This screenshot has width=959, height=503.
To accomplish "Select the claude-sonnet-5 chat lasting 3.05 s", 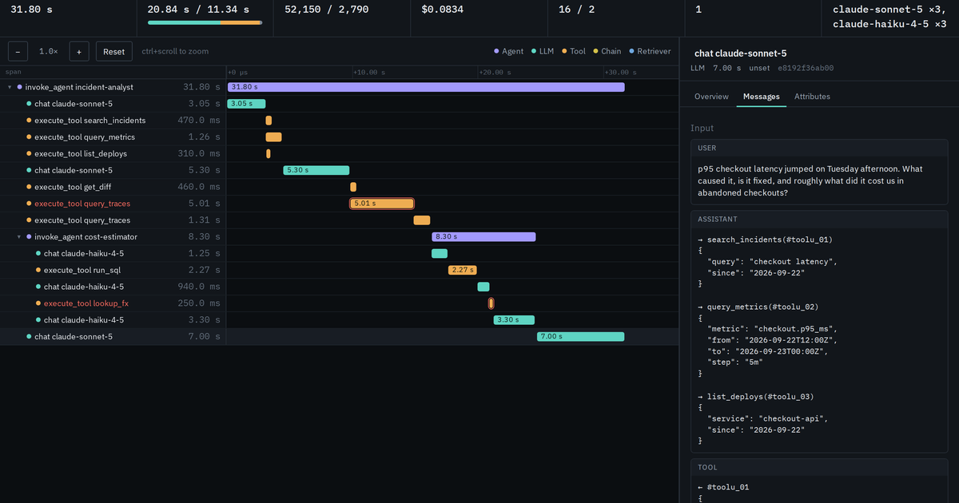I will click(113, 104).
